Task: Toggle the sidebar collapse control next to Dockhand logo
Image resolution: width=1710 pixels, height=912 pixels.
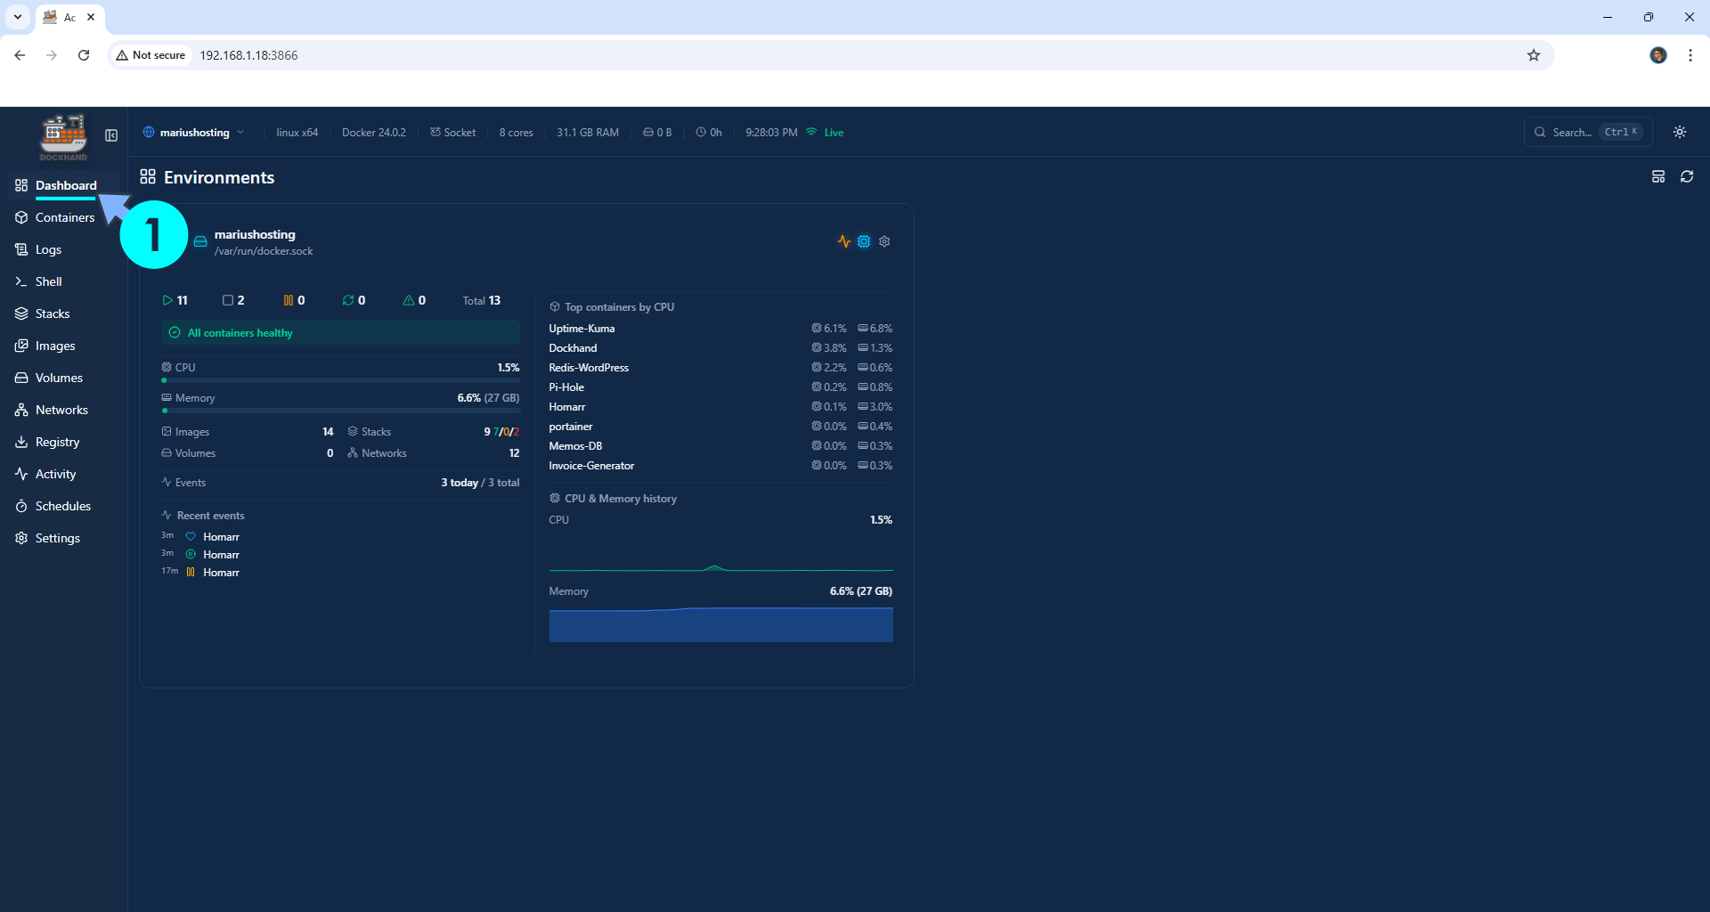Action: pyautogui.click(x=110, y=135)
